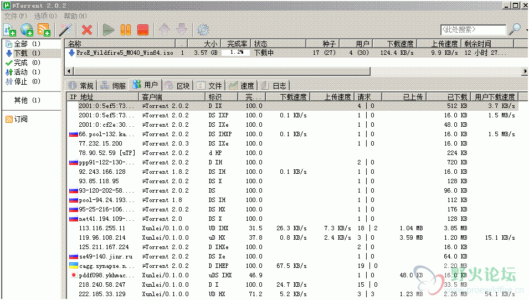Click the 1.2% progress bar of torrent

point(236,53)
